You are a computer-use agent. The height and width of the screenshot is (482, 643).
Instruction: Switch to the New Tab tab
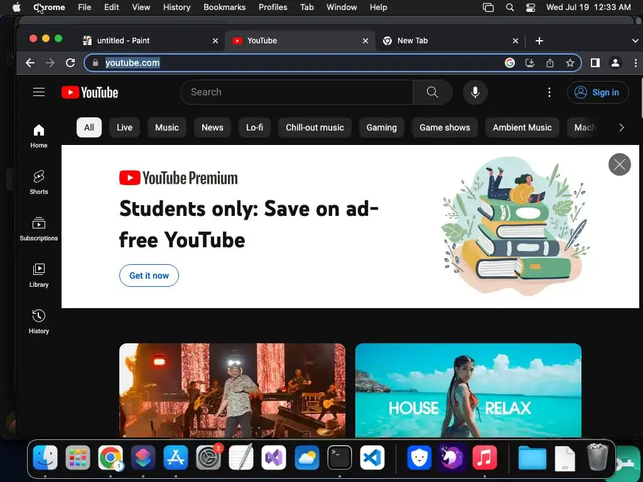tap(450, 41)
